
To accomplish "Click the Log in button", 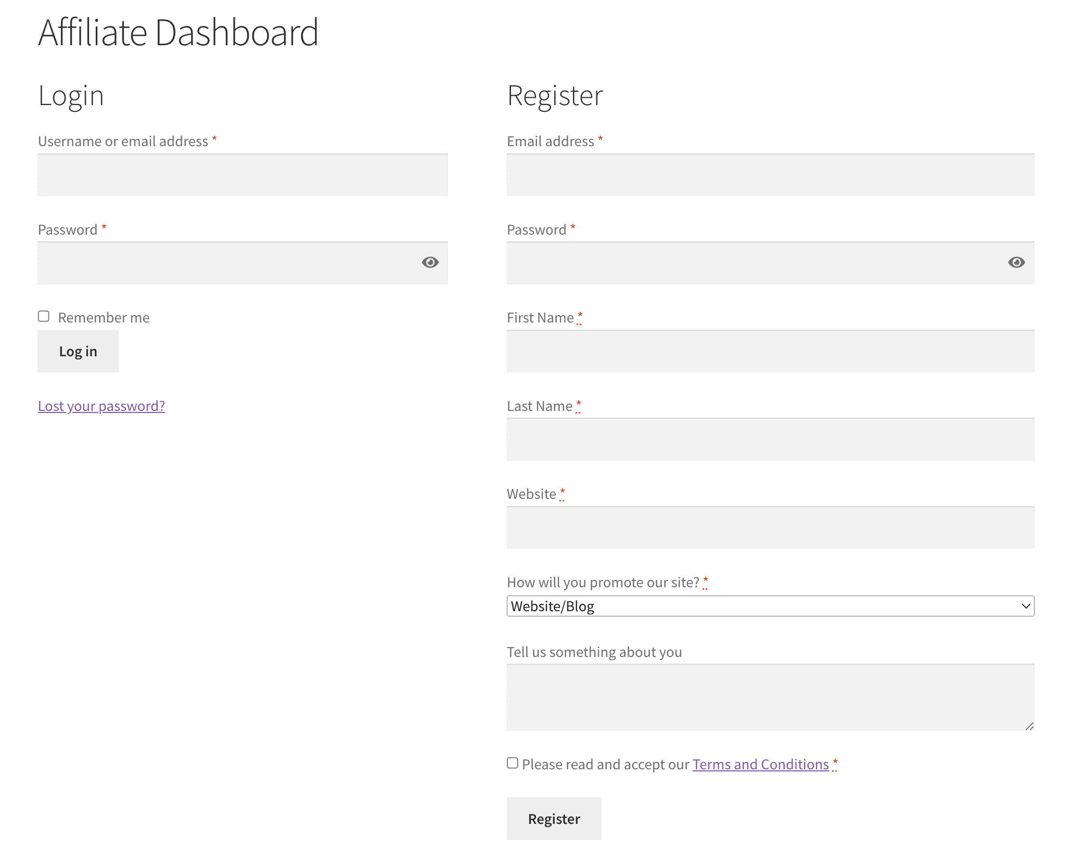I will pos(78,351).
